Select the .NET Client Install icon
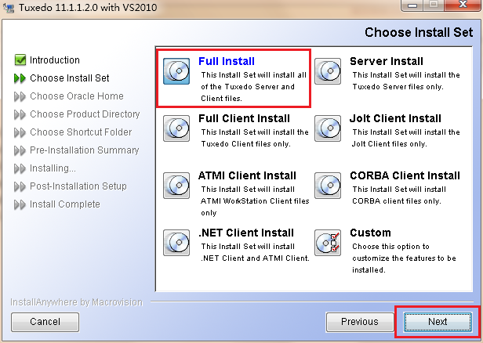The width and height of the screenshot is (483, 343). 176,242
